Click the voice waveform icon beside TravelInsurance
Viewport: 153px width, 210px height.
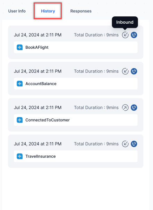(x=20, y=156)
